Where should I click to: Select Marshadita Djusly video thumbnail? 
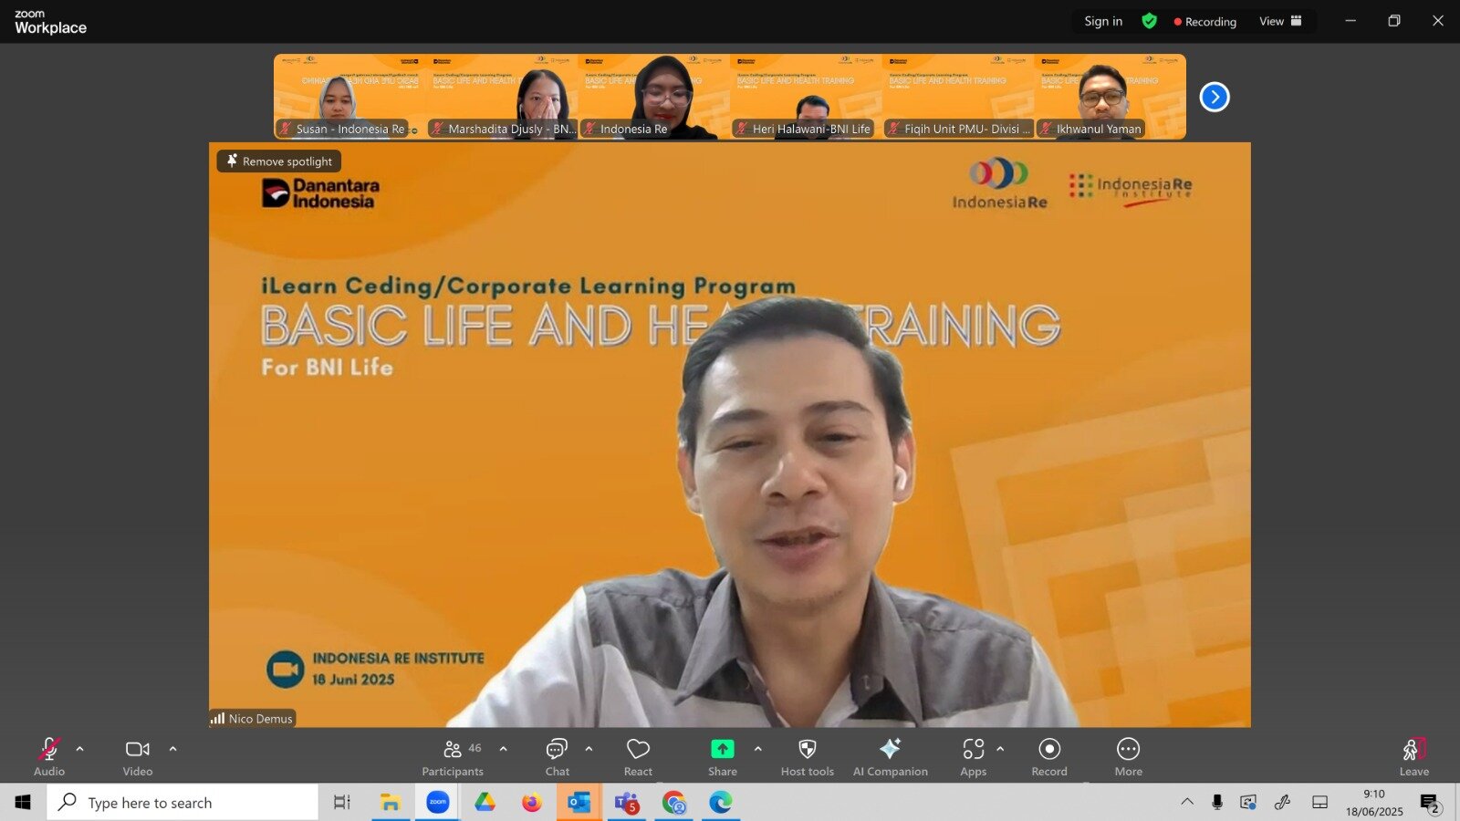[502, 97]
